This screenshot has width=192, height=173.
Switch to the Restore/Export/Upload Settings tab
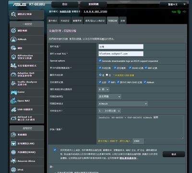tap(95, 21)
